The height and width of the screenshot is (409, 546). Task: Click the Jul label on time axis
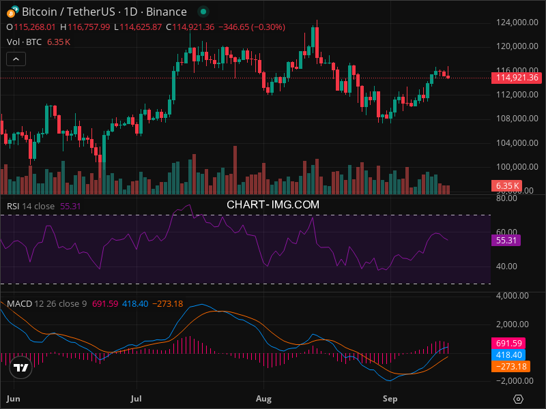(x=136, y=399)
